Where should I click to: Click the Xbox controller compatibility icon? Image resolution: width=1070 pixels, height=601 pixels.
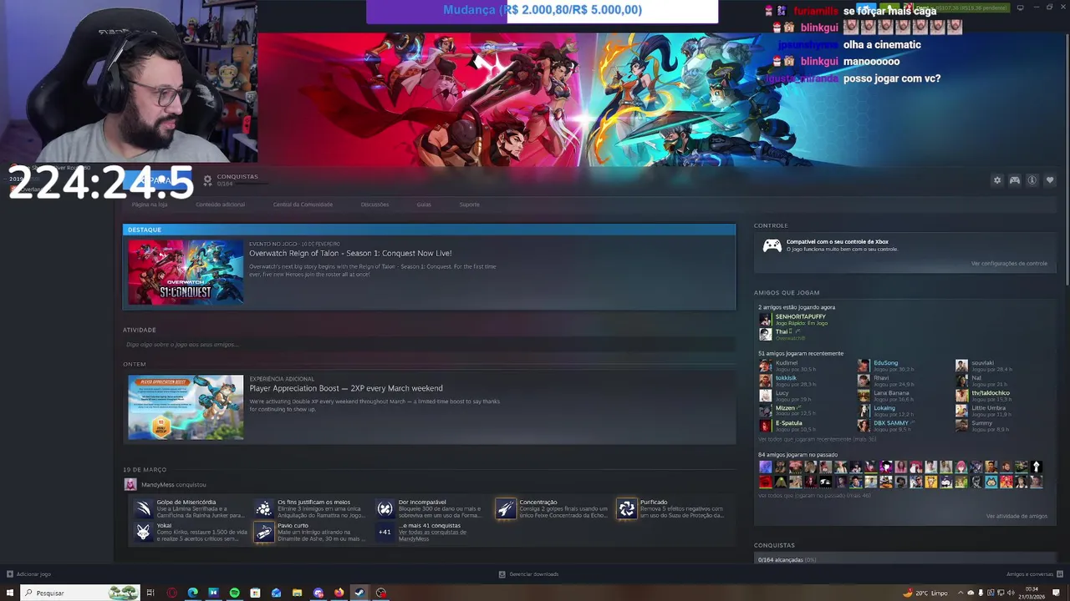772,245
